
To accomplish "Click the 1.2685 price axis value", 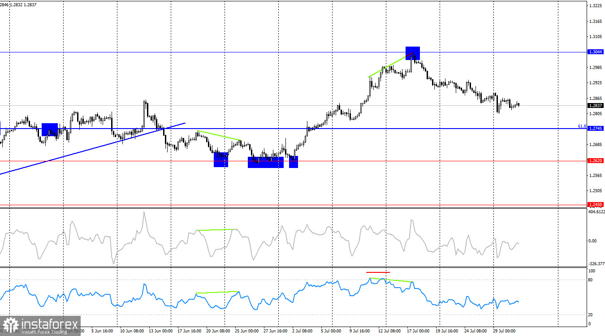I will [596, 144].
